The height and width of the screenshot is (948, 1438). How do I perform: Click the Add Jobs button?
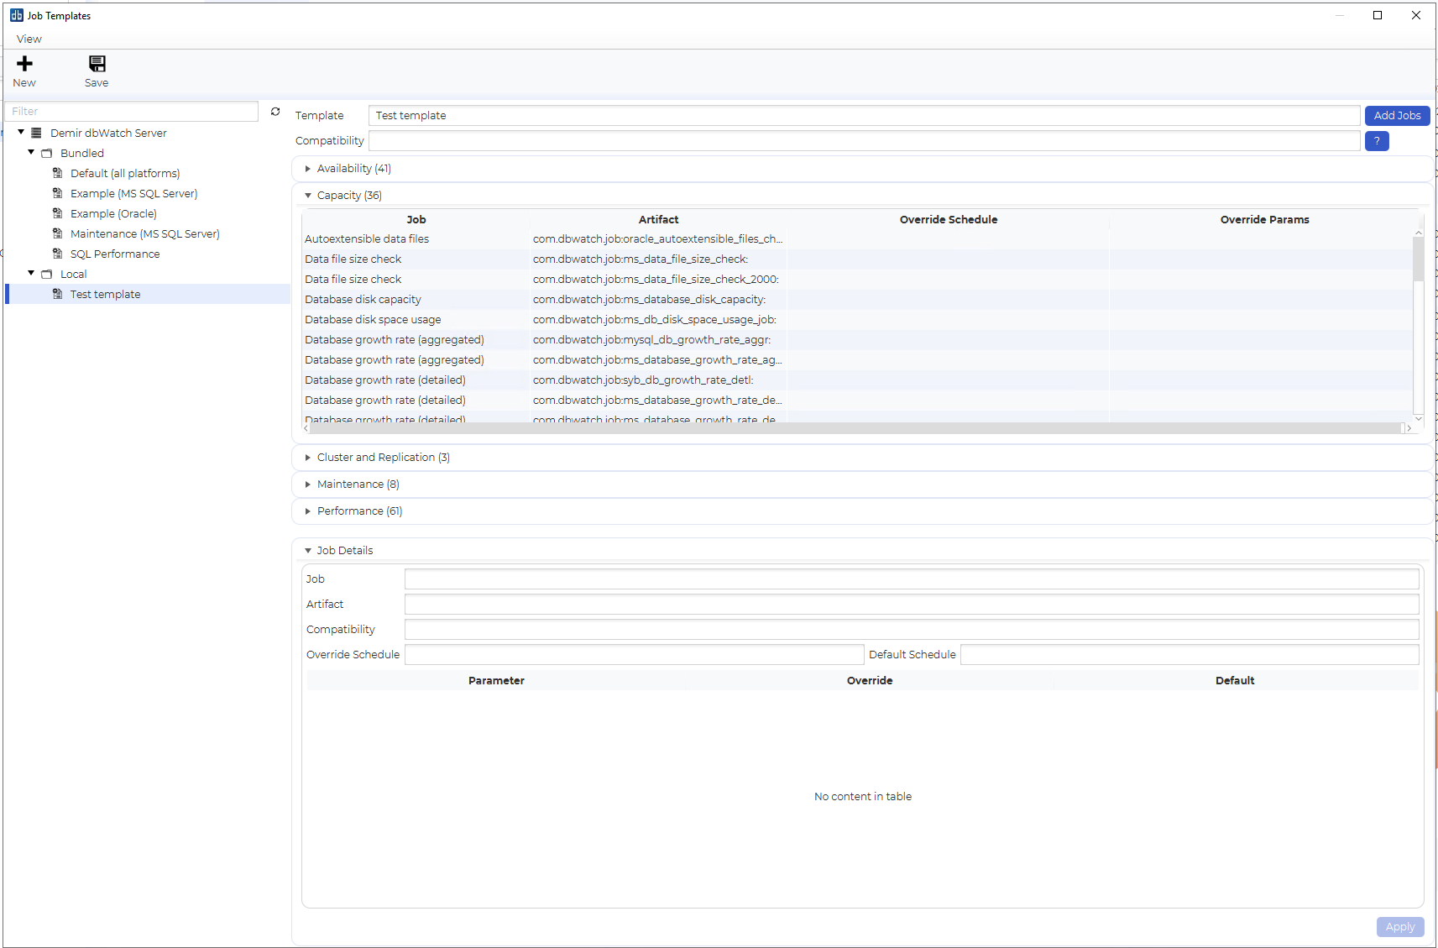pyautogui.click(x=1397, y=116)
